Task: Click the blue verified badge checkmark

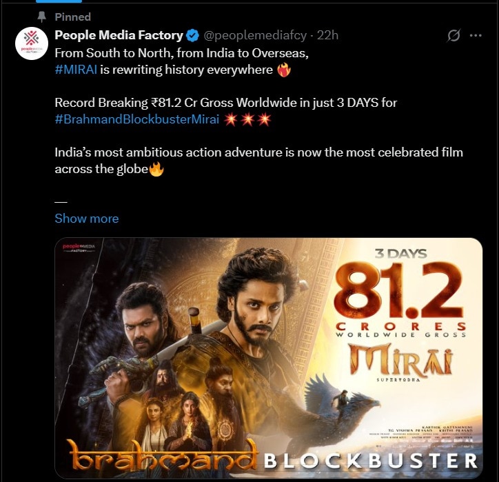Action: (x=192, y=35)
